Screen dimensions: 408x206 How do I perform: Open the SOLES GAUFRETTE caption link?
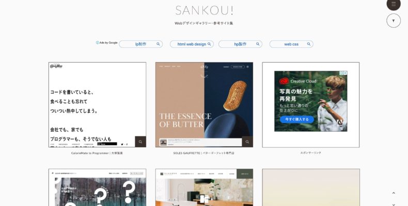click(203, 153)
